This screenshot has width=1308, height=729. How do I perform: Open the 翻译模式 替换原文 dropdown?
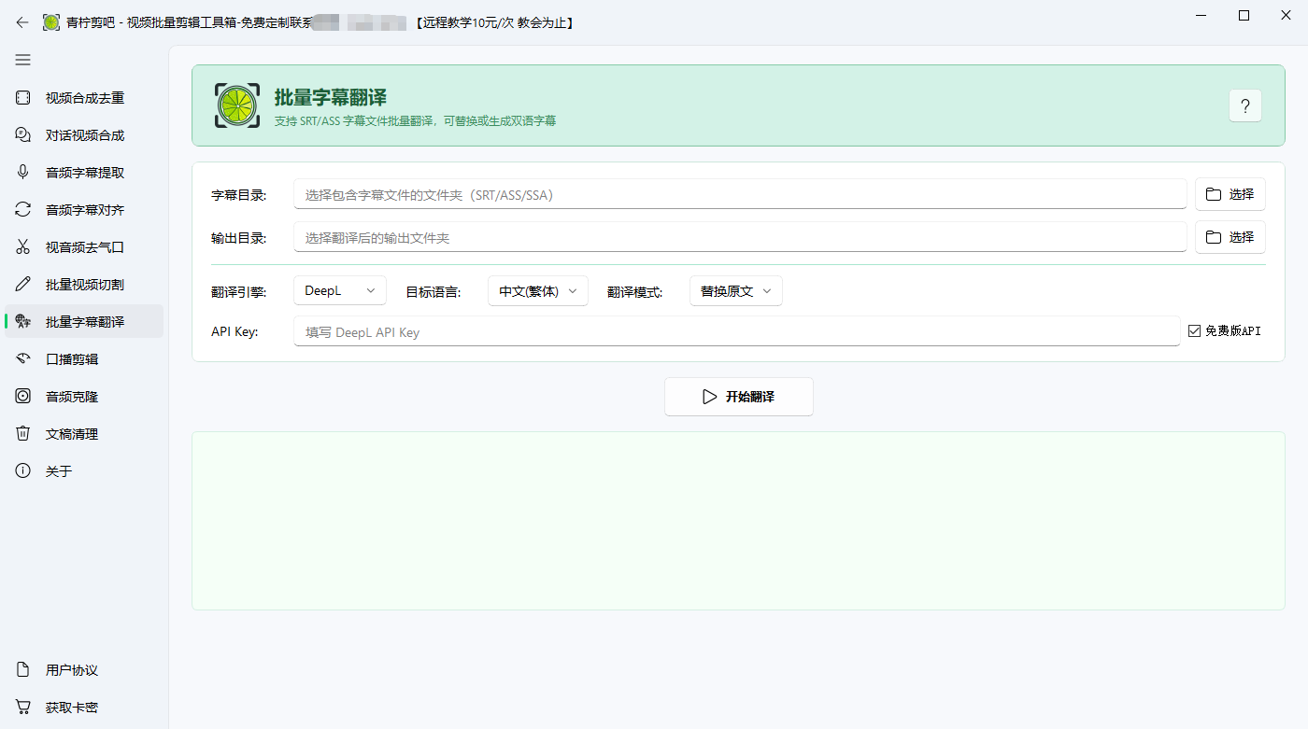(x=736, y=291)
